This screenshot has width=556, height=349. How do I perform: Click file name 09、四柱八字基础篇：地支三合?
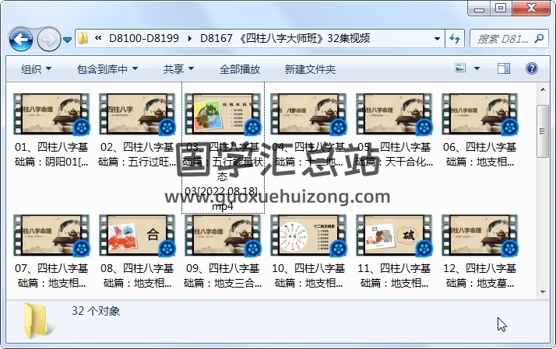pyautogui.click(x=223, y=276)
